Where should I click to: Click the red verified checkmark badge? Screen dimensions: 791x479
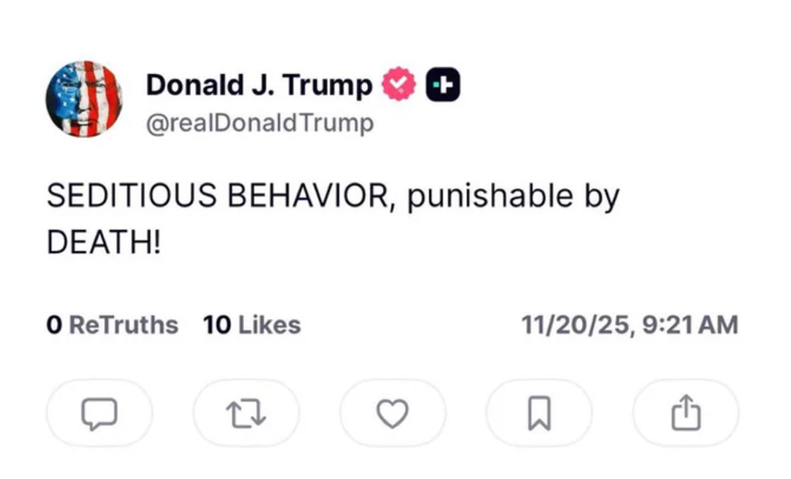click(x=398, y=86)
